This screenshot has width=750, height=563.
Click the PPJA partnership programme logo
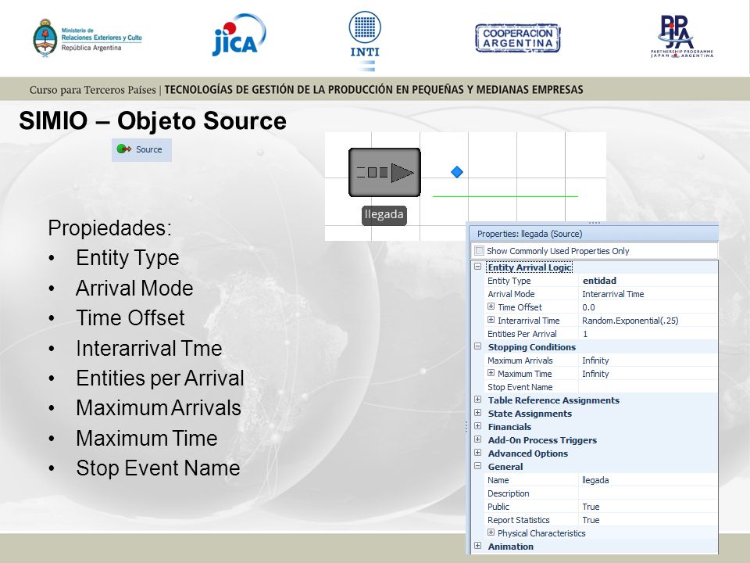pyautogui.click(x=681, y=37)
